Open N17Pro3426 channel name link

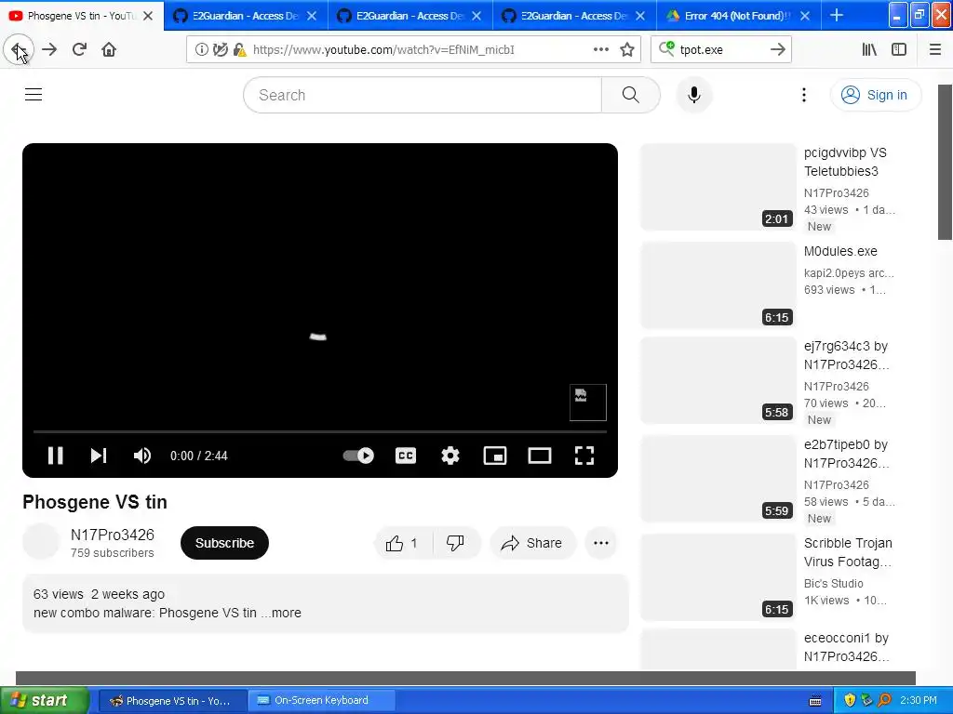113,535
